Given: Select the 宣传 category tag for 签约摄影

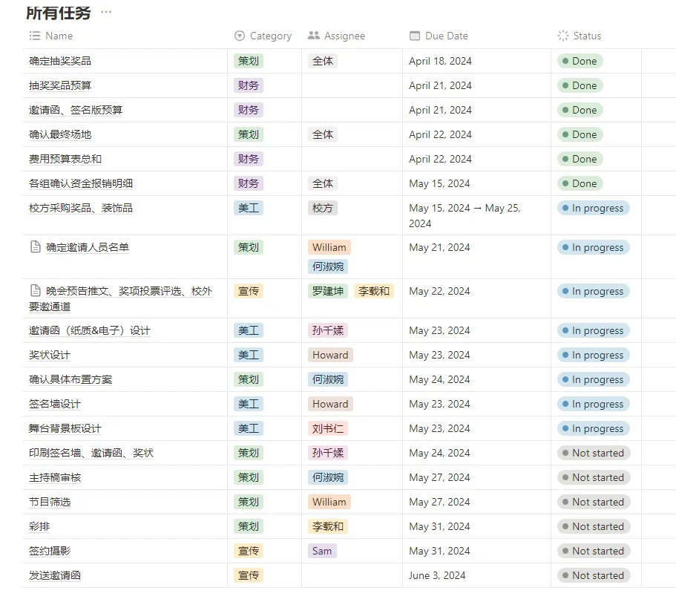Looking at the screenshot, I should click(x=249, y=551).
